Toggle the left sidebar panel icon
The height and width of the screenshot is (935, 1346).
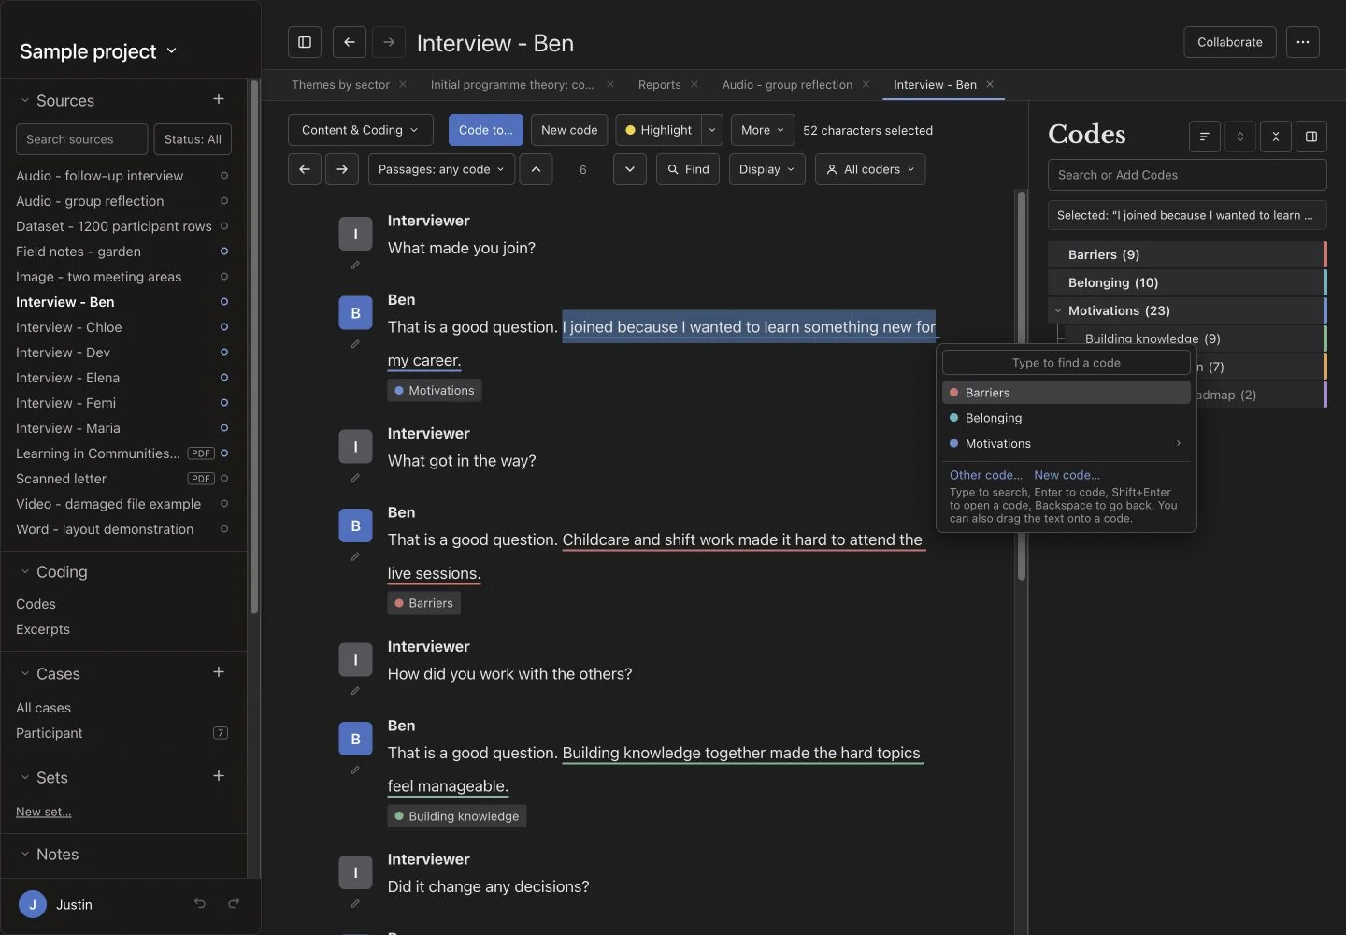[305, 42]
